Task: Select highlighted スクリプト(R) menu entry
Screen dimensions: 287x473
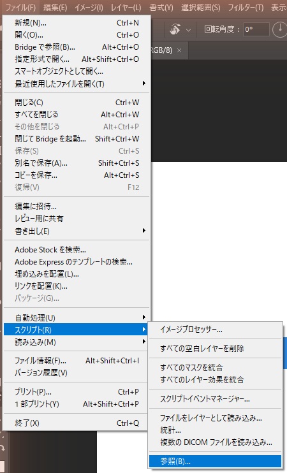Action: pyautogui.click(x=75, y=330)
